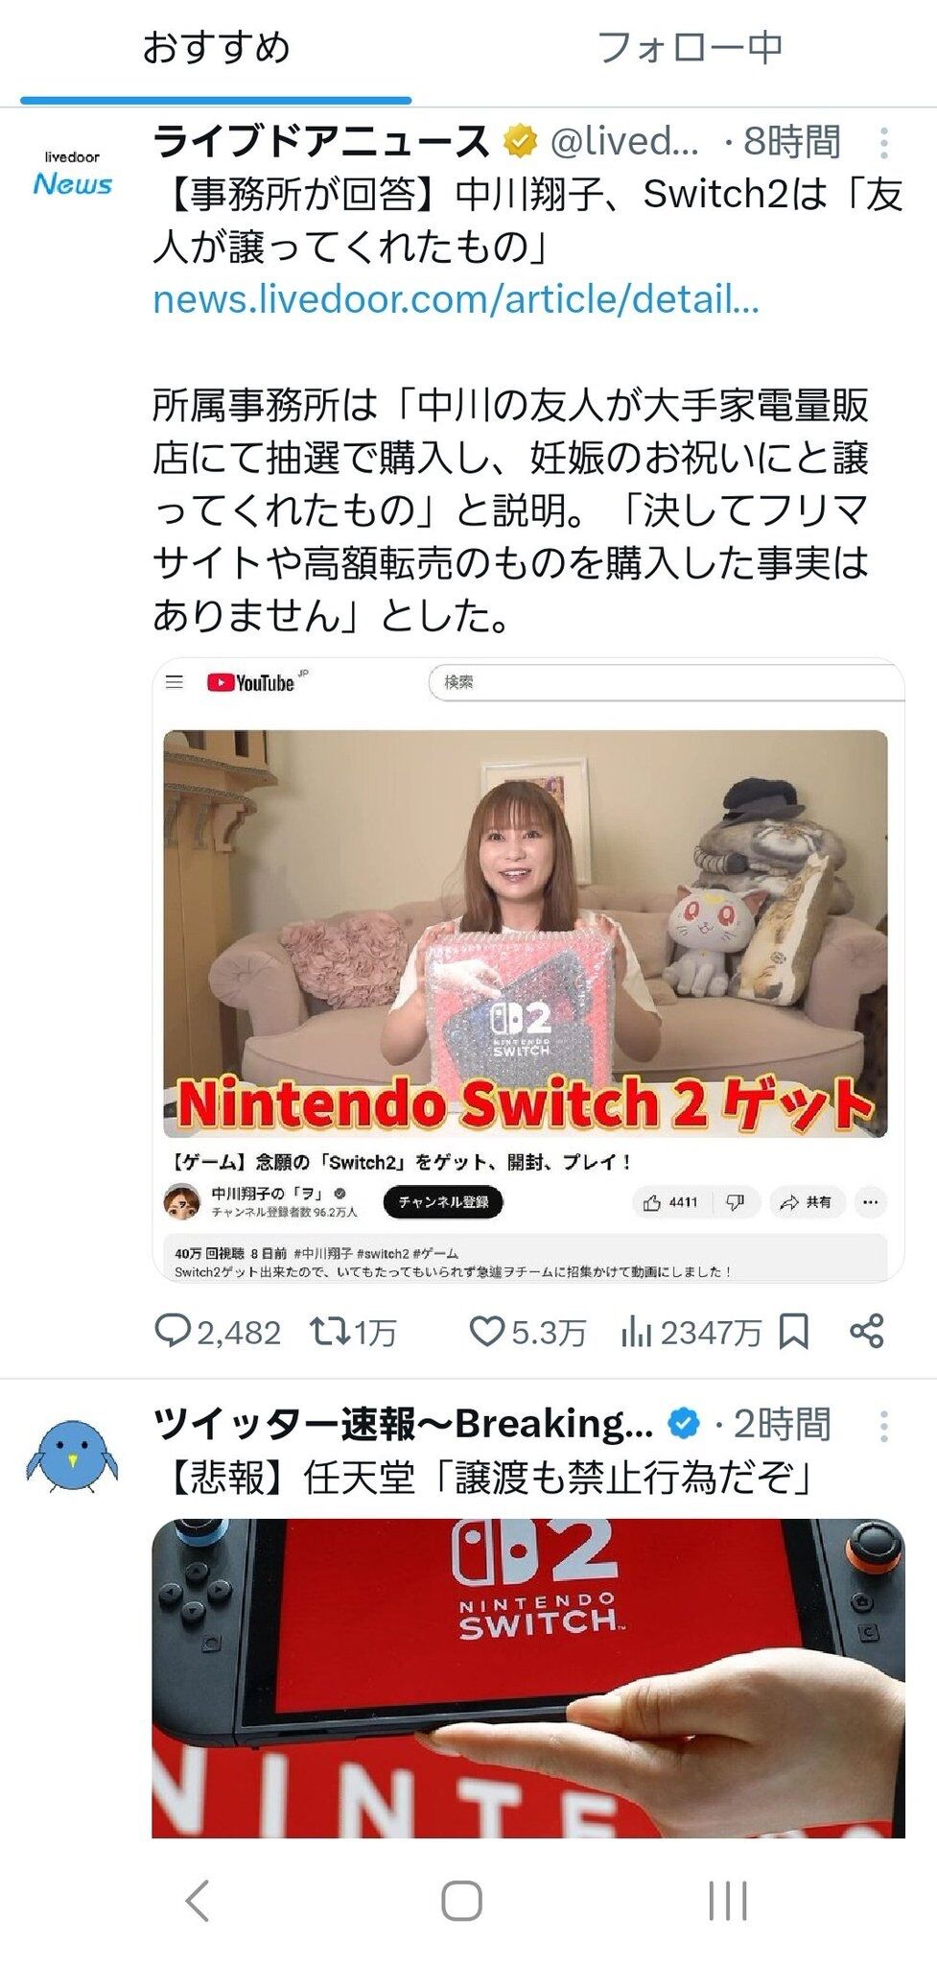Like the livedoor News tweet
This screenshot has width=937, height=1965.
click(527, 1332)
